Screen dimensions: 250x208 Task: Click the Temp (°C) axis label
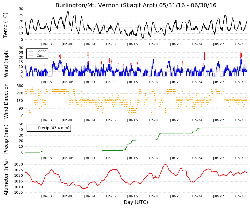[5, 25]
